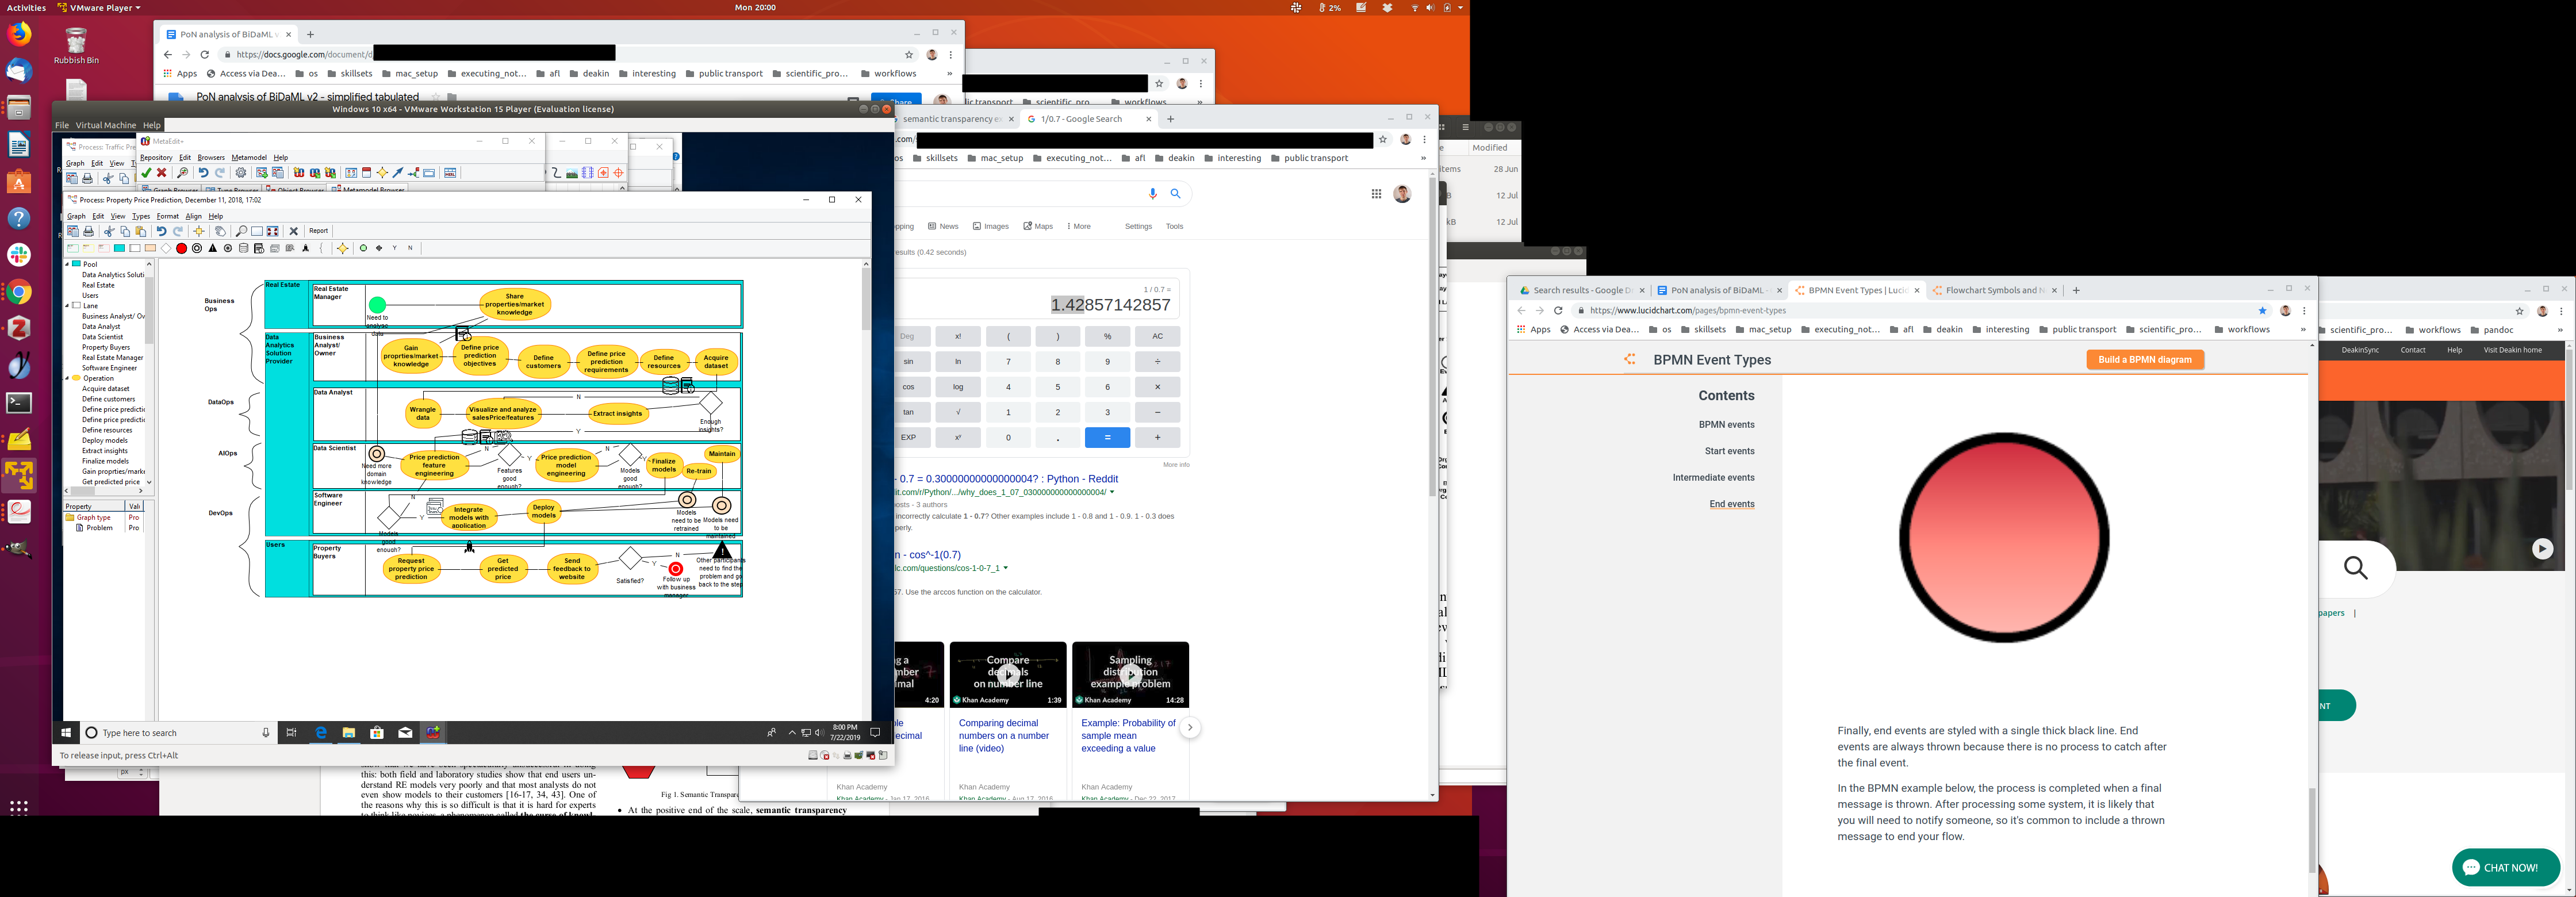Click the Build a BPMN diagram button
The image size is (2576, 897).
pos(2145,360)
